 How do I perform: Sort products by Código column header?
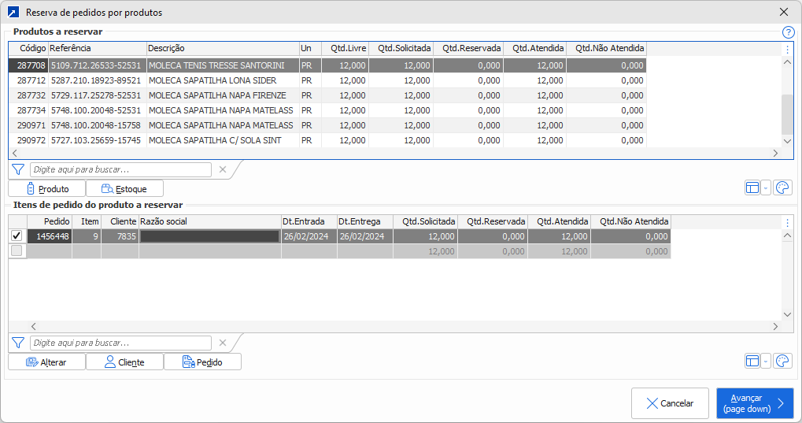tap(28, 49)
